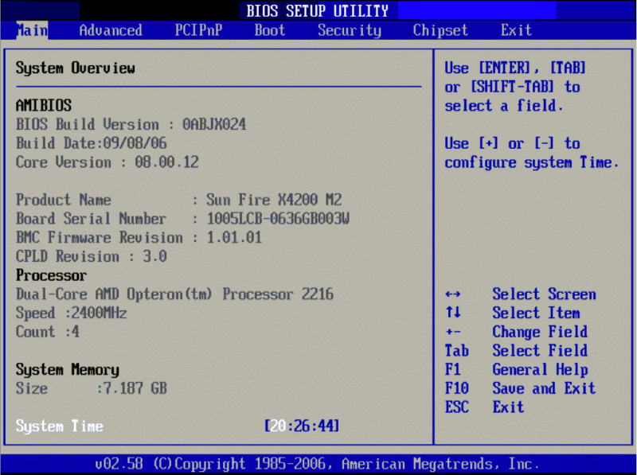Go to the Boot tab

click(269, 30)
